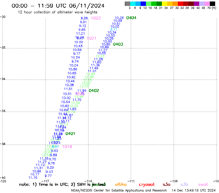Click the red cryosat satellite legend label
219x193 pixels.
coord(147,185)
